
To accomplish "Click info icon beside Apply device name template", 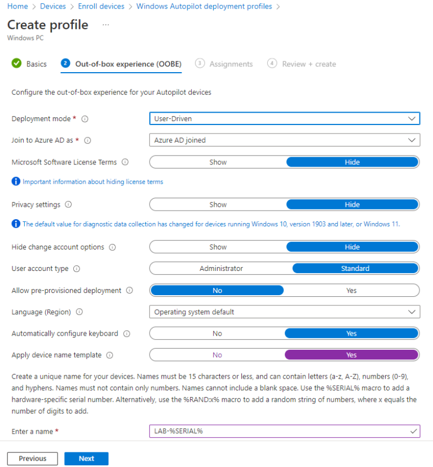I will pyautogui.click(x=110, y=355).
